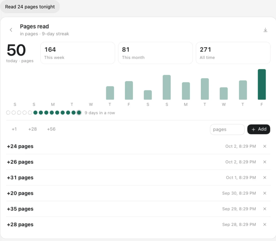Tap the +28 quick-add button

pyautogui.click(x=33, y=129)
